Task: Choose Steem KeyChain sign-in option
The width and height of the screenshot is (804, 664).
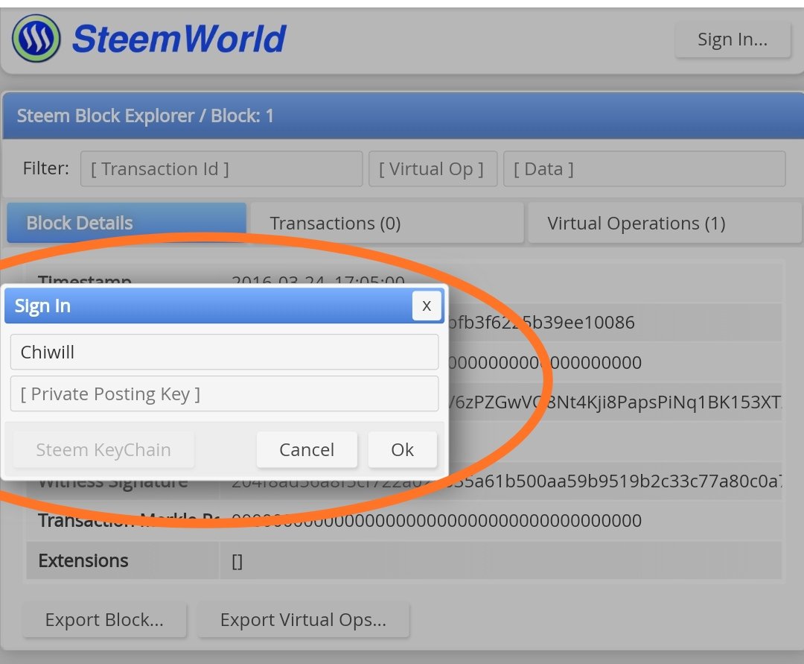Action: (x=103, y=449)
